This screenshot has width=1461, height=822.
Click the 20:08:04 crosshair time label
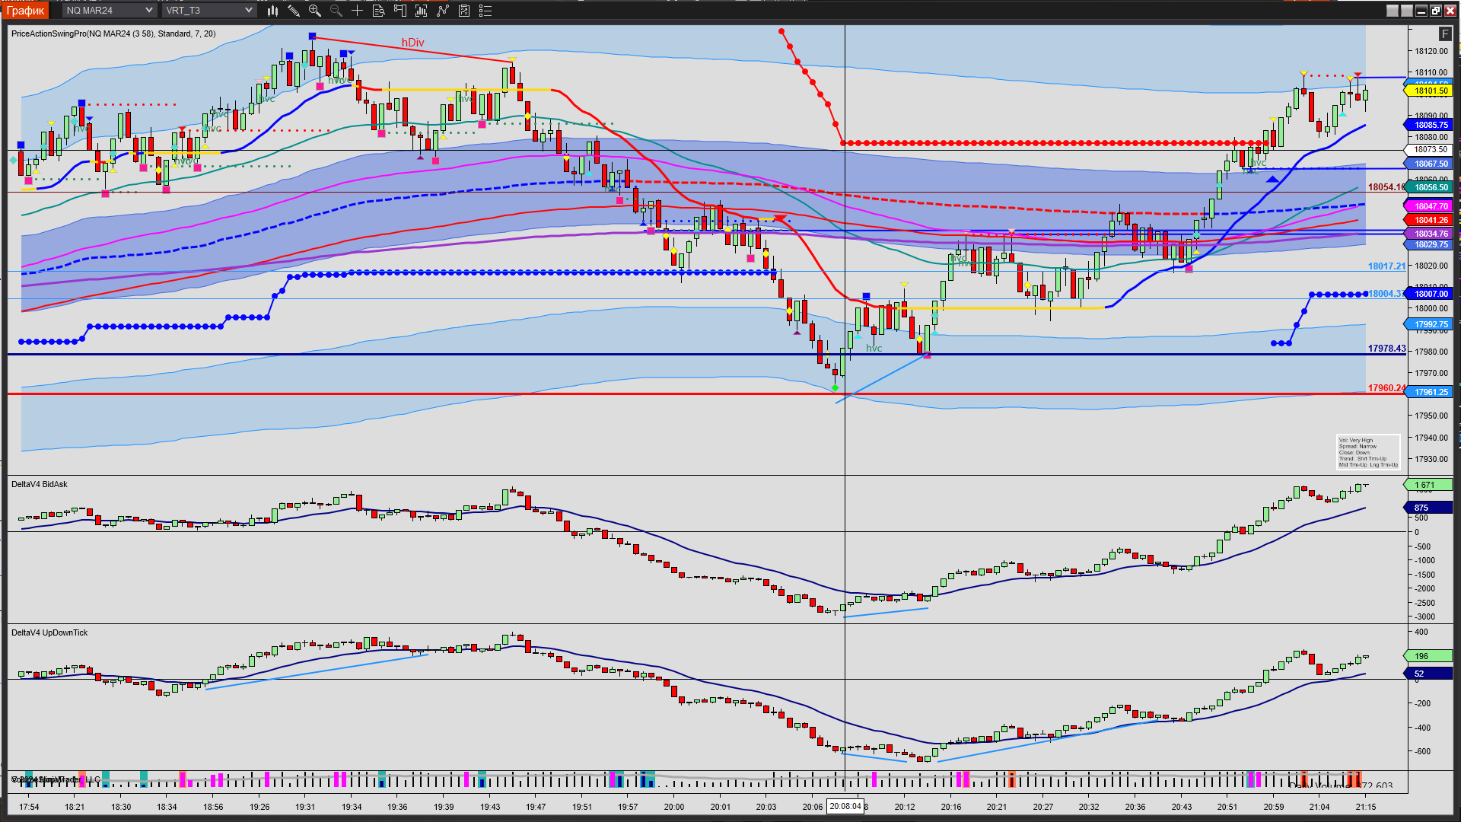(x=845, y=807)
